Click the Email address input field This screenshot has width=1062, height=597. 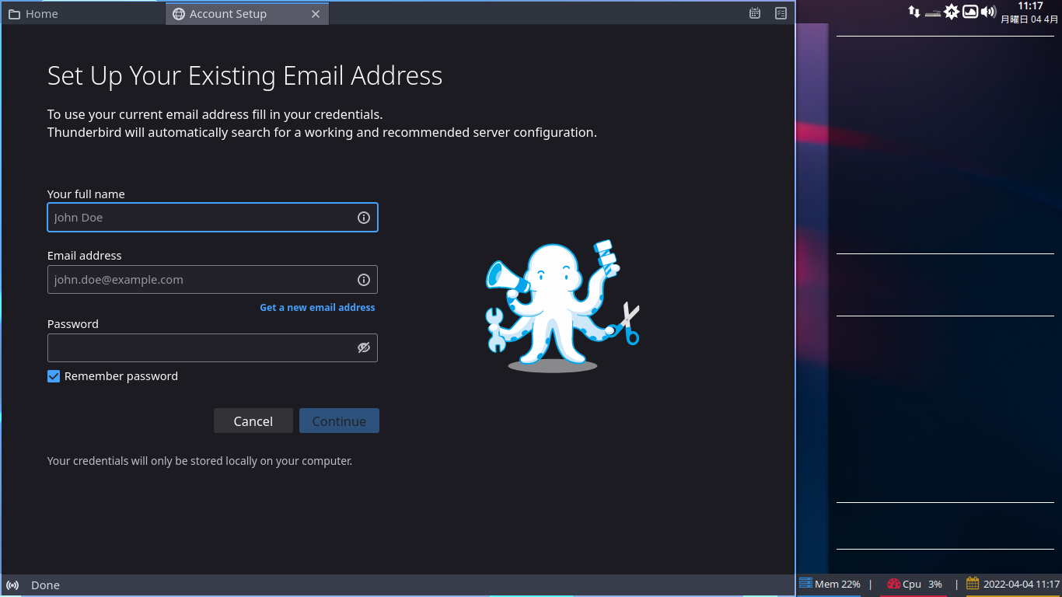pos(212,280)
